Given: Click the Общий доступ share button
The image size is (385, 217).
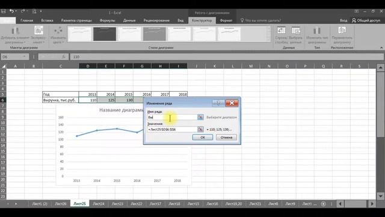Looking at the screenshot, I should pyautogui.click(x=366, y=20).
